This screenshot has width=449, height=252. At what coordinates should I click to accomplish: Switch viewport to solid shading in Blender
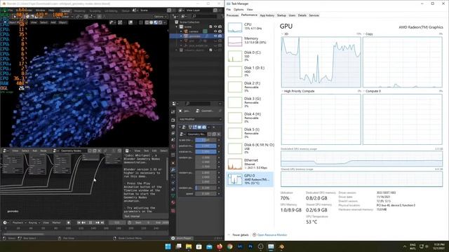coord(152,22)
